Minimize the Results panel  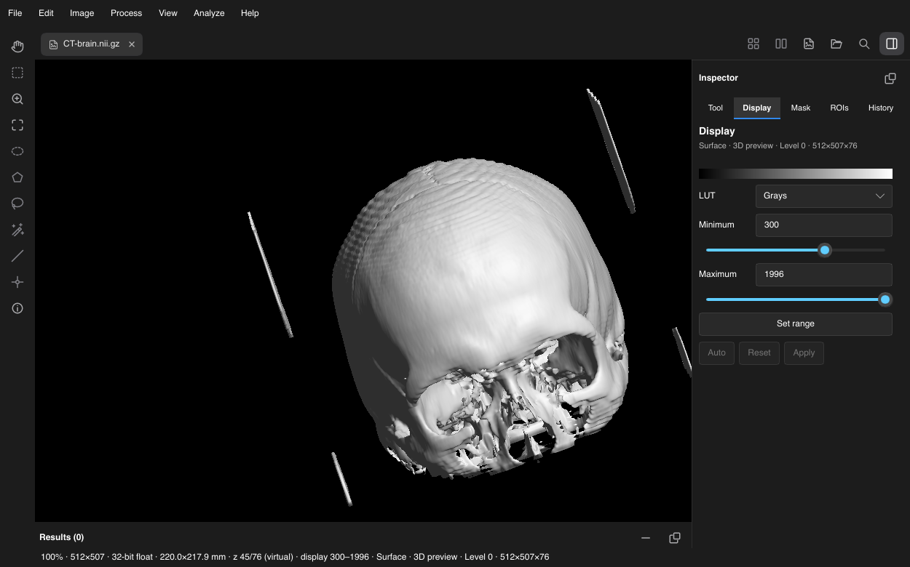pos(646,538)
